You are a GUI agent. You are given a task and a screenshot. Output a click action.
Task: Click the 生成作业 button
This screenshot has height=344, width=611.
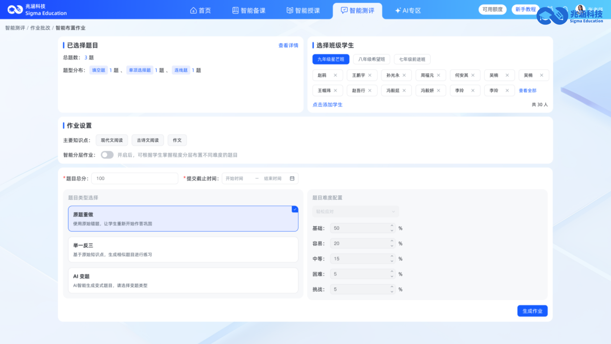[x=532, y=311]
